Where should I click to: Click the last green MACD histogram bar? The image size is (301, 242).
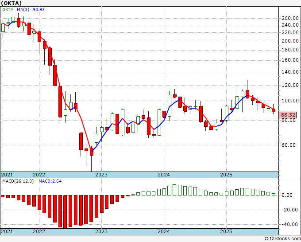coord(274,194)
